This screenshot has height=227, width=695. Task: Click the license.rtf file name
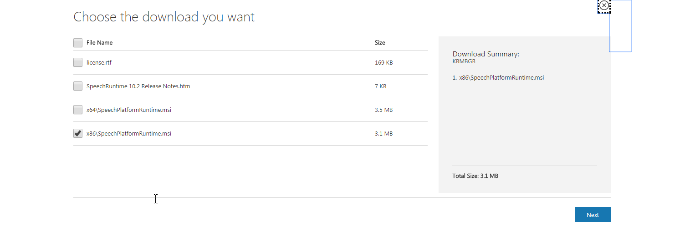[99, 63]
